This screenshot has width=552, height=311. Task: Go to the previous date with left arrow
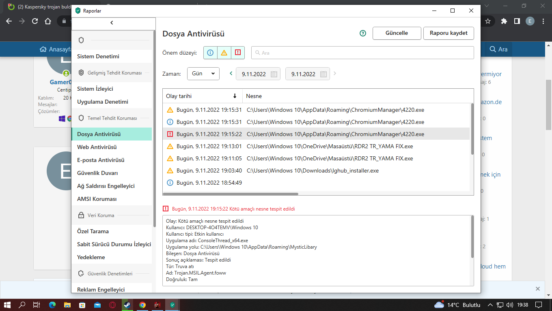pyautogui.click(x=231, y=74)
